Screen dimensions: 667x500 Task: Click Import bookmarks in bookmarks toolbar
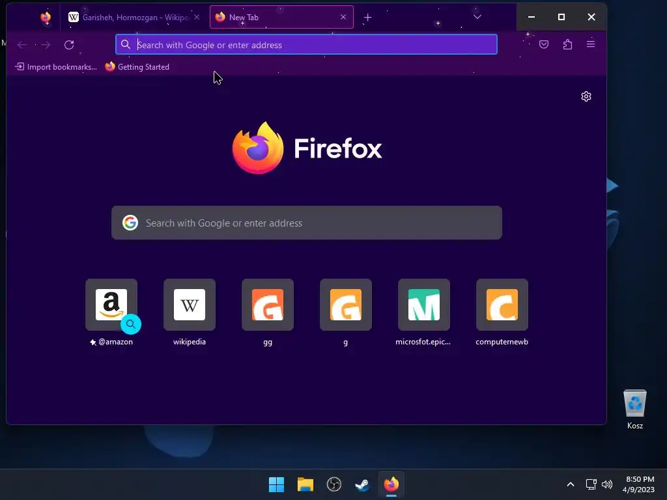tap(56, 67)
